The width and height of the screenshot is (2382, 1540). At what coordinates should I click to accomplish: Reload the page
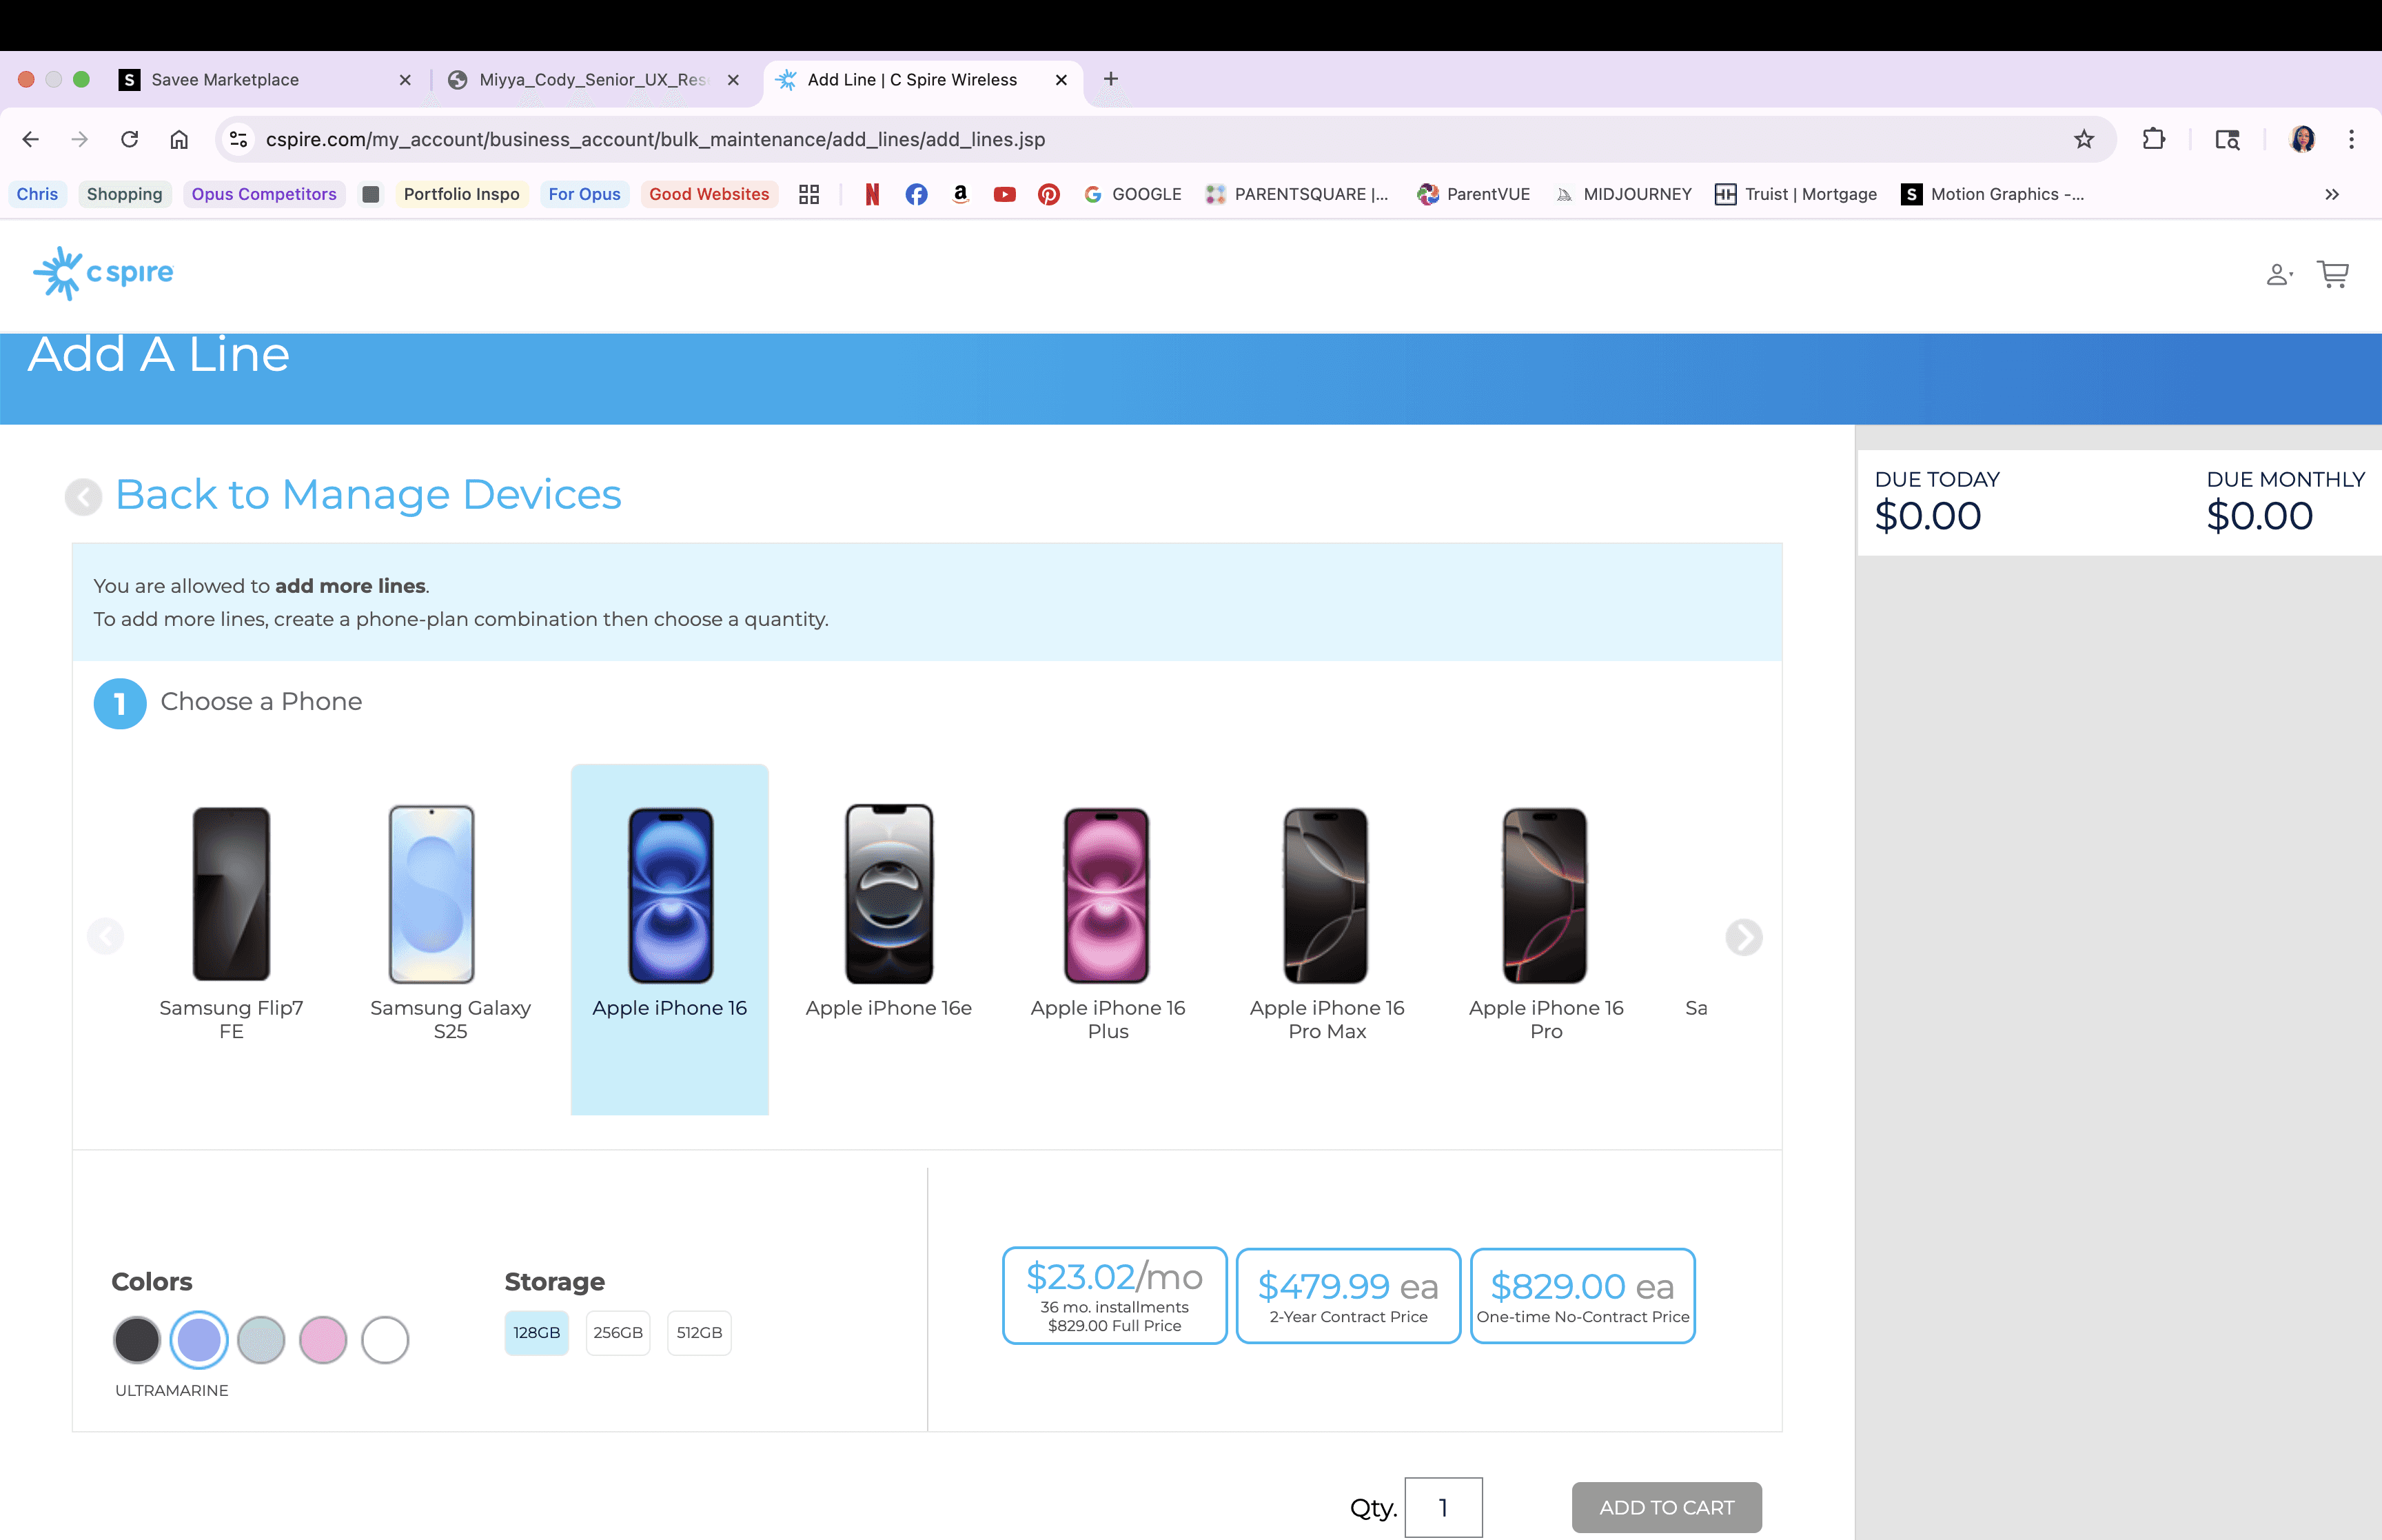click(x=130, y=139)
